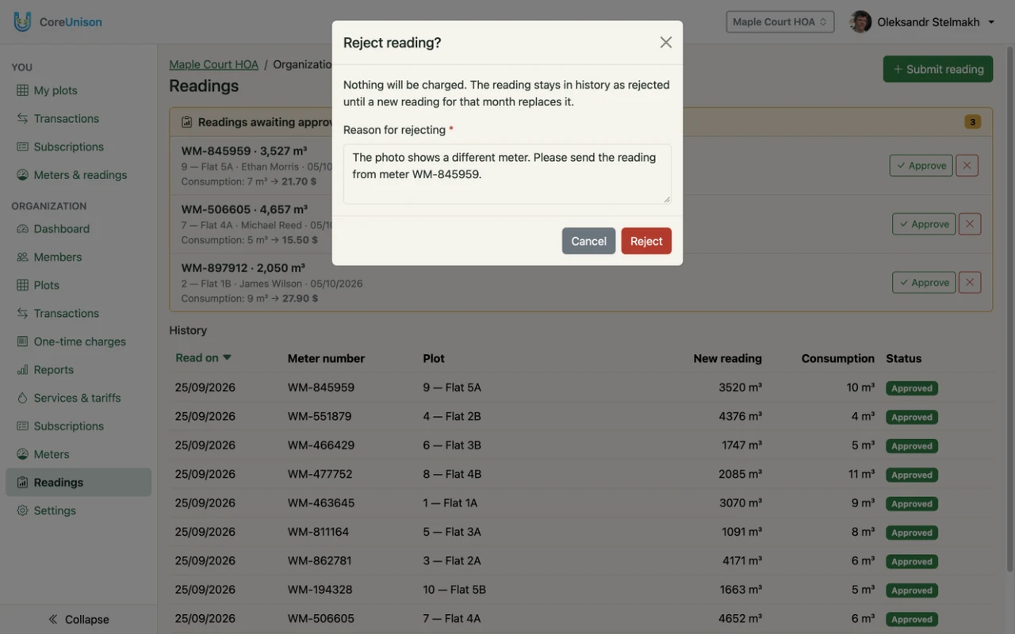Viewport: 1015px width, 634px height.
Task: Click the Reason for rejecting text area
Action: [507, 174]
